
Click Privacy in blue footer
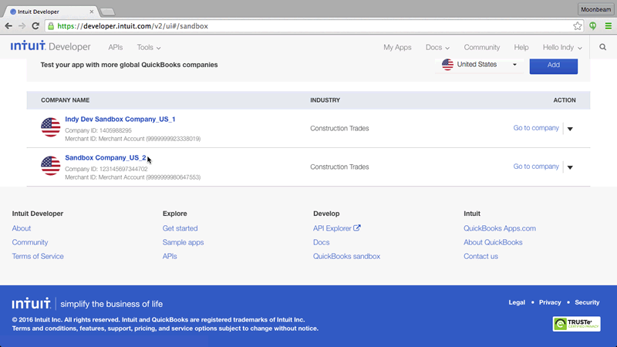550,302
